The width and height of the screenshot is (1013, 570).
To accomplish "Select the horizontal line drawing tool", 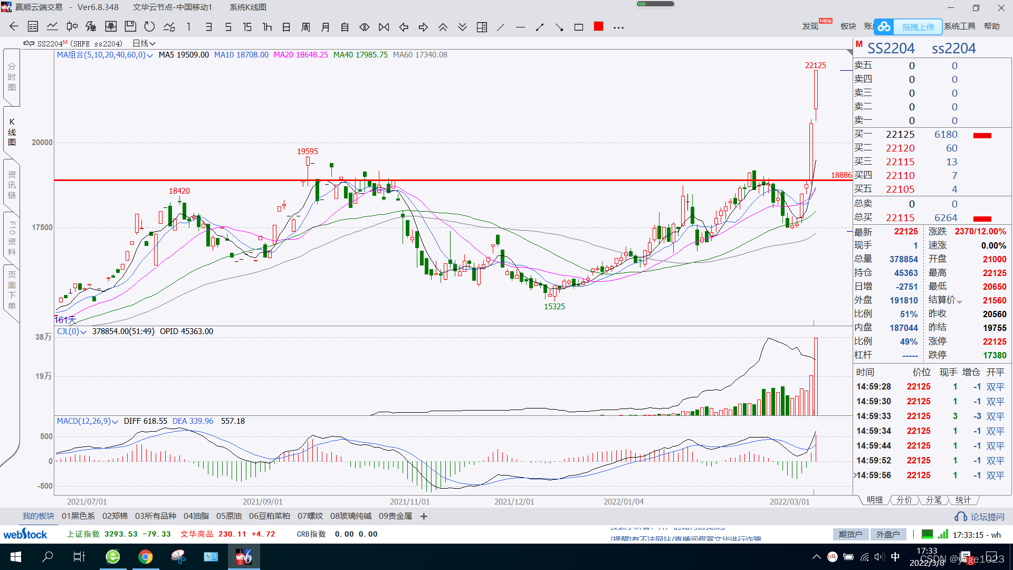I will pos(521,27).
